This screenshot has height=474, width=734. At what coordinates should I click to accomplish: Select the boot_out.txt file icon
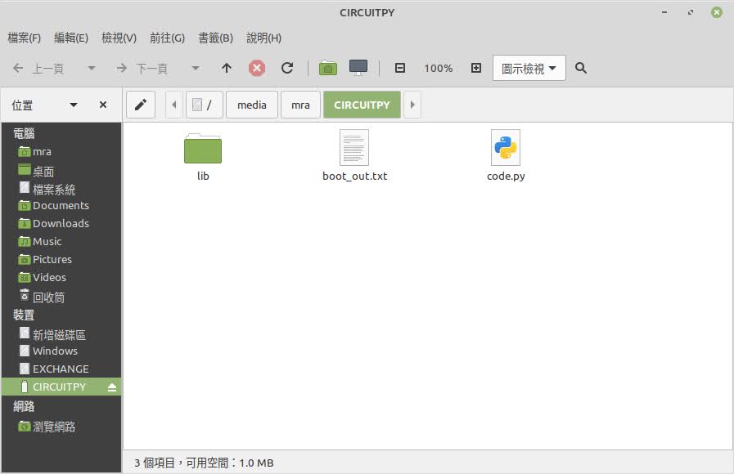tap(354, 148)
